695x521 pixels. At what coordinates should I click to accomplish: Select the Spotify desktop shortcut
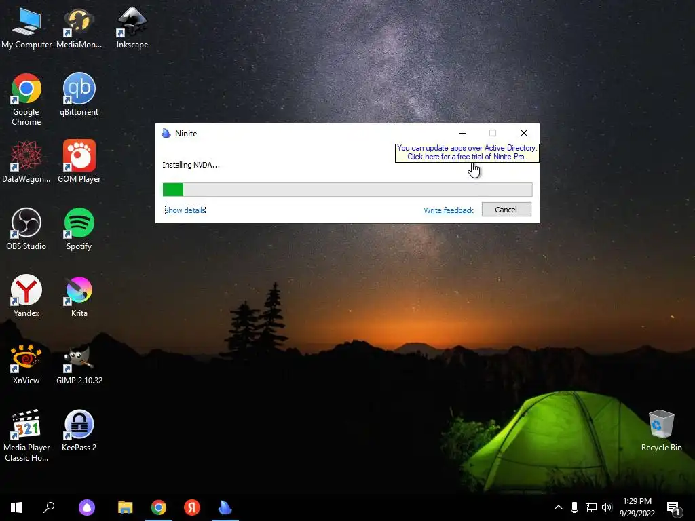pos(79,229)
